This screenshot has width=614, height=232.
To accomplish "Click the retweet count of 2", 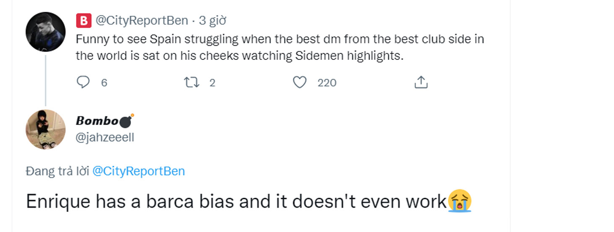I will click(x=212, y=83).
